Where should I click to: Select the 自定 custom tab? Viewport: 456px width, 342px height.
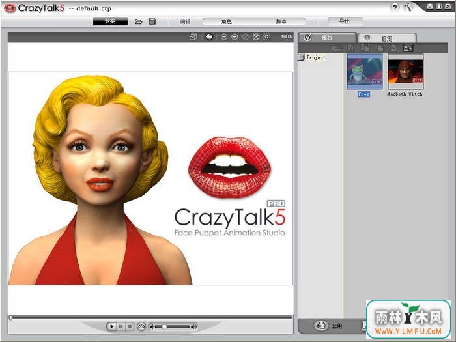tap(387, 38)
